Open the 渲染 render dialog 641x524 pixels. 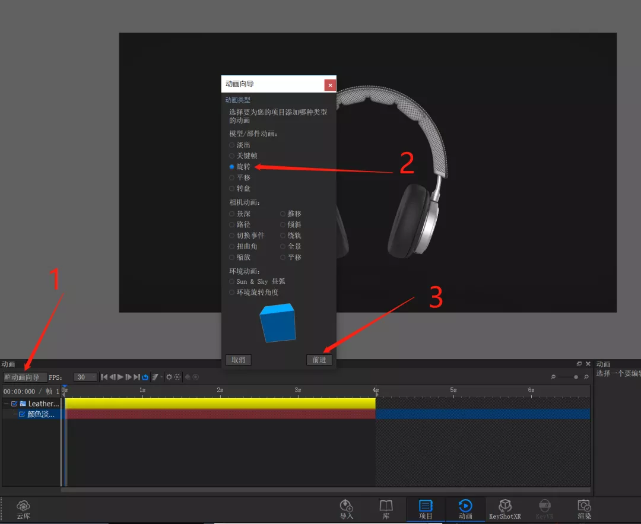pyautogui.click(x=584, y=509)
